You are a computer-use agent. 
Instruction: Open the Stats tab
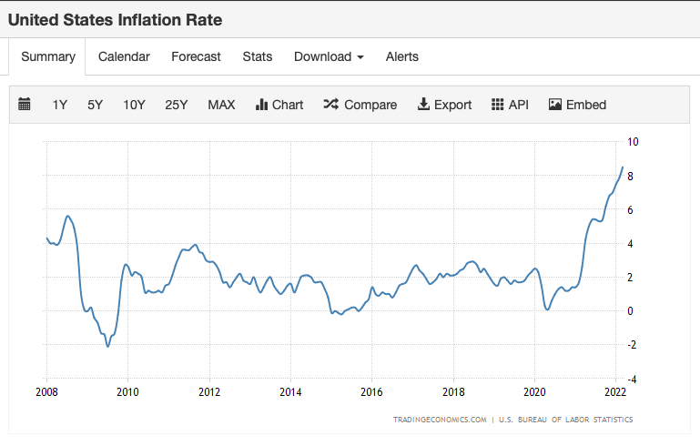(258, 56)
